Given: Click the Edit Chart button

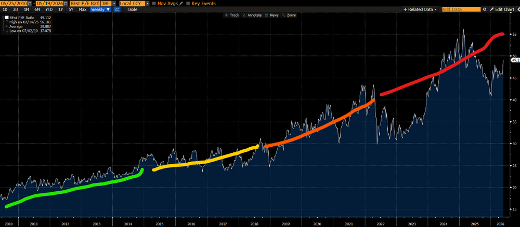Looking at the screenshot, I should coord(501,9).
